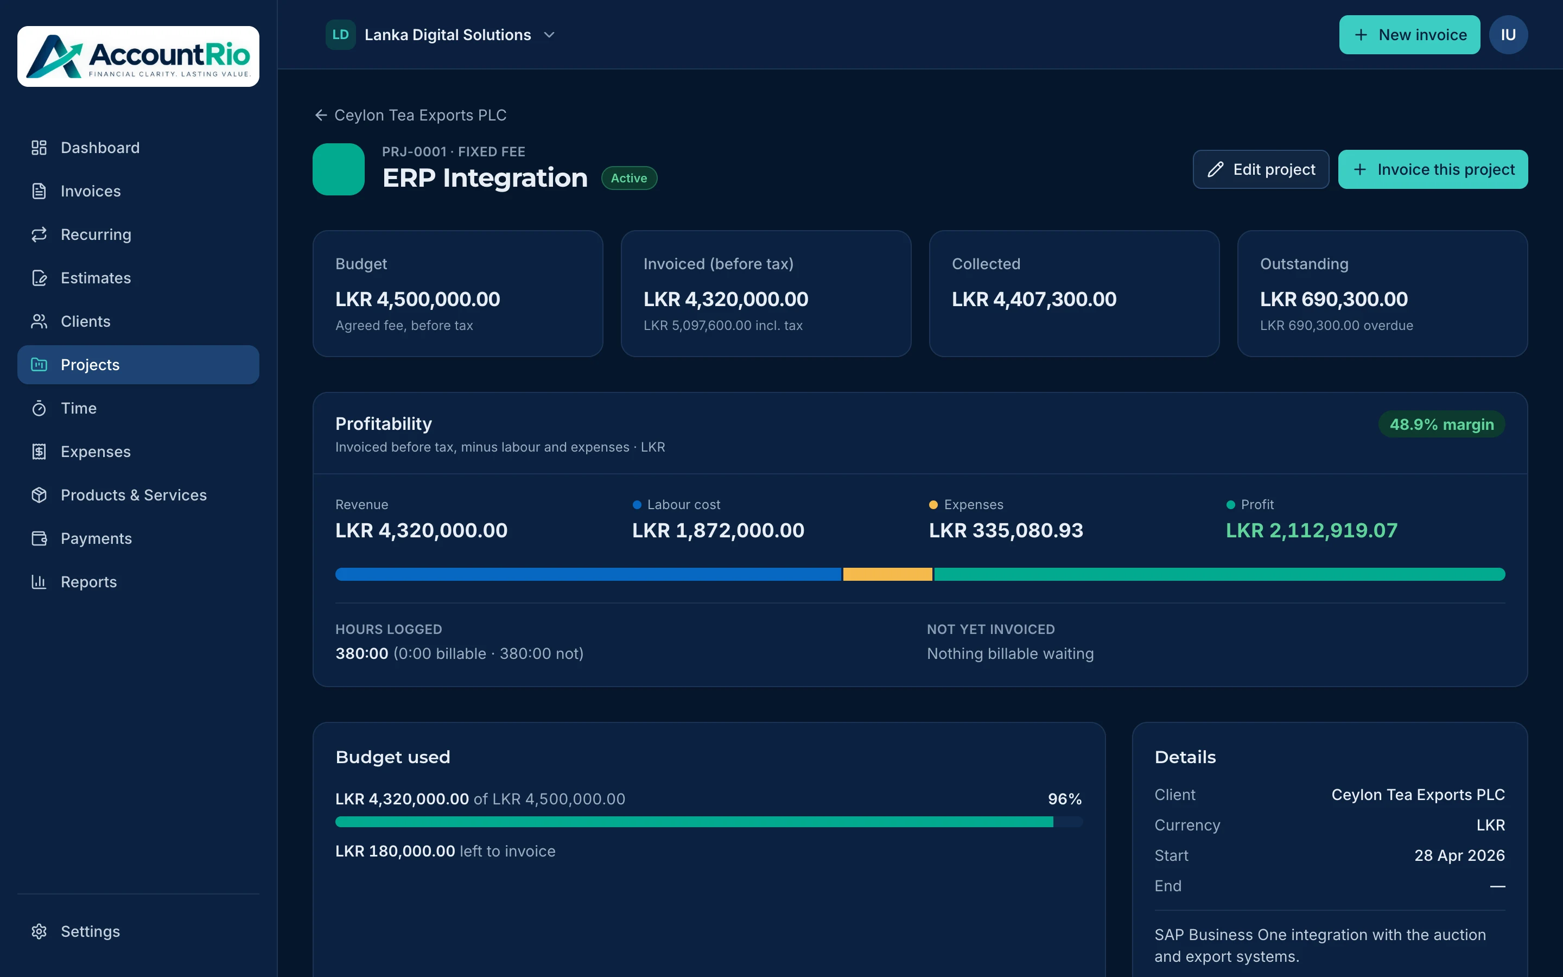Click the Collected LKR 4,407,300.00 card
Screen dimensions: 1563x977
tap(1074, 293)
